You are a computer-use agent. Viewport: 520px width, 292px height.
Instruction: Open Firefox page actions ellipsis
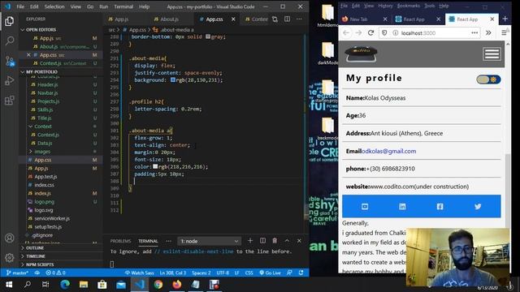click(x=474, y=32)
